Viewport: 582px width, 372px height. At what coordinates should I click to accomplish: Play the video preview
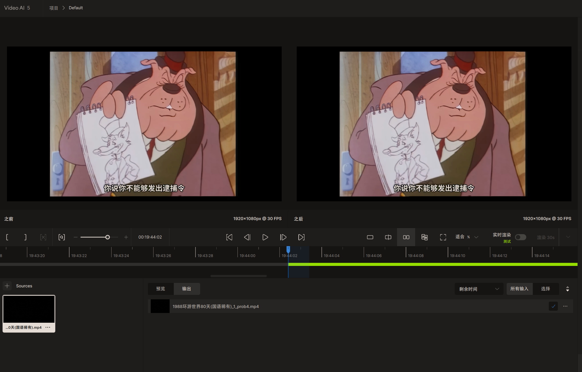(x=265, y=237)
